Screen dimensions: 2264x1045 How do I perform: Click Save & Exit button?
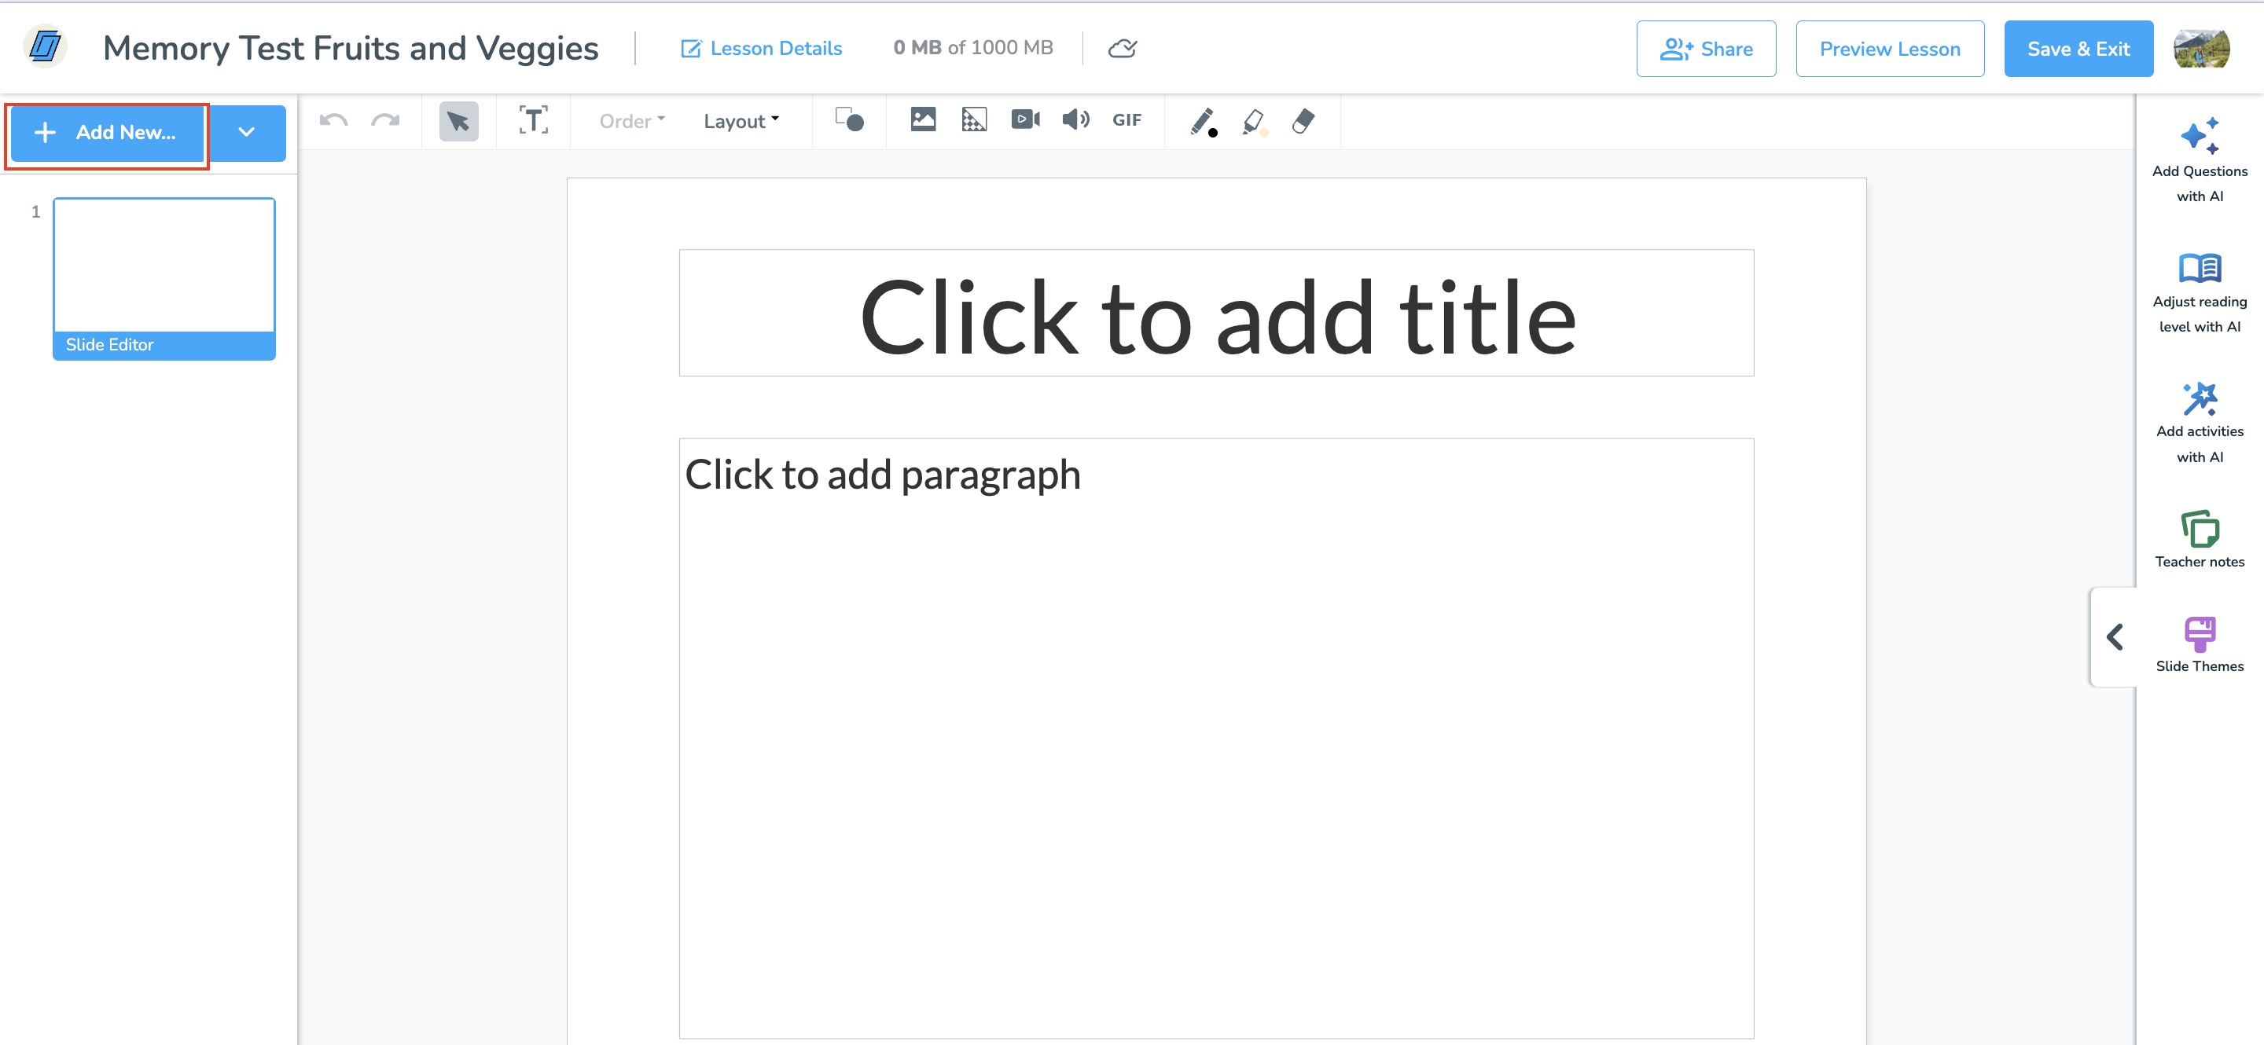click(2078, 49)
